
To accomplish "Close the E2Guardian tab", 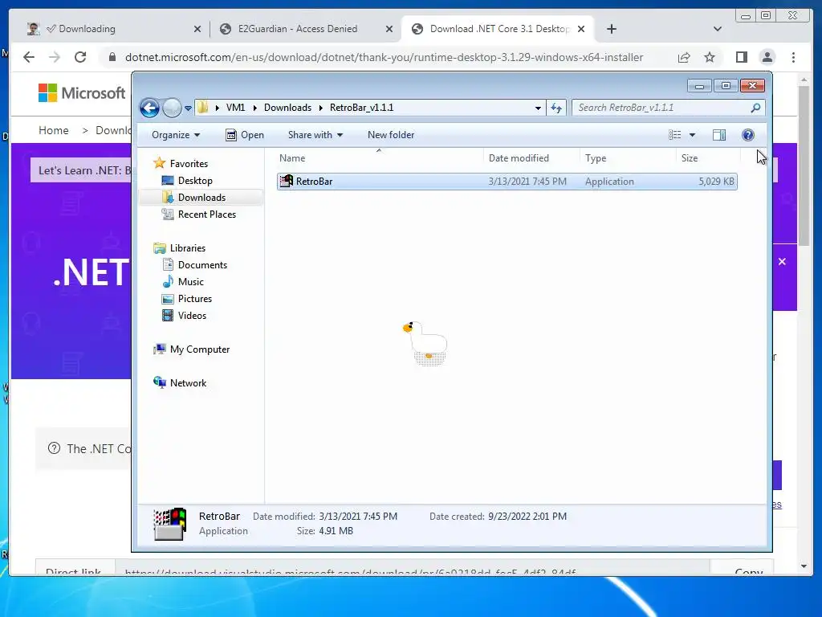I will pyautogui.click(x=389, y=30).
